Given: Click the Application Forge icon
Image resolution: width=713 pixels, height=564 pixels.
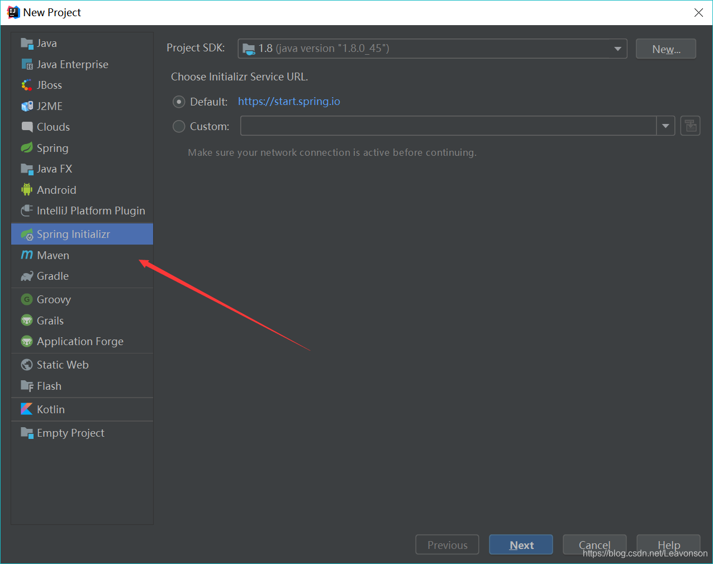Looking at the screenshot, I should pos(27,341).
